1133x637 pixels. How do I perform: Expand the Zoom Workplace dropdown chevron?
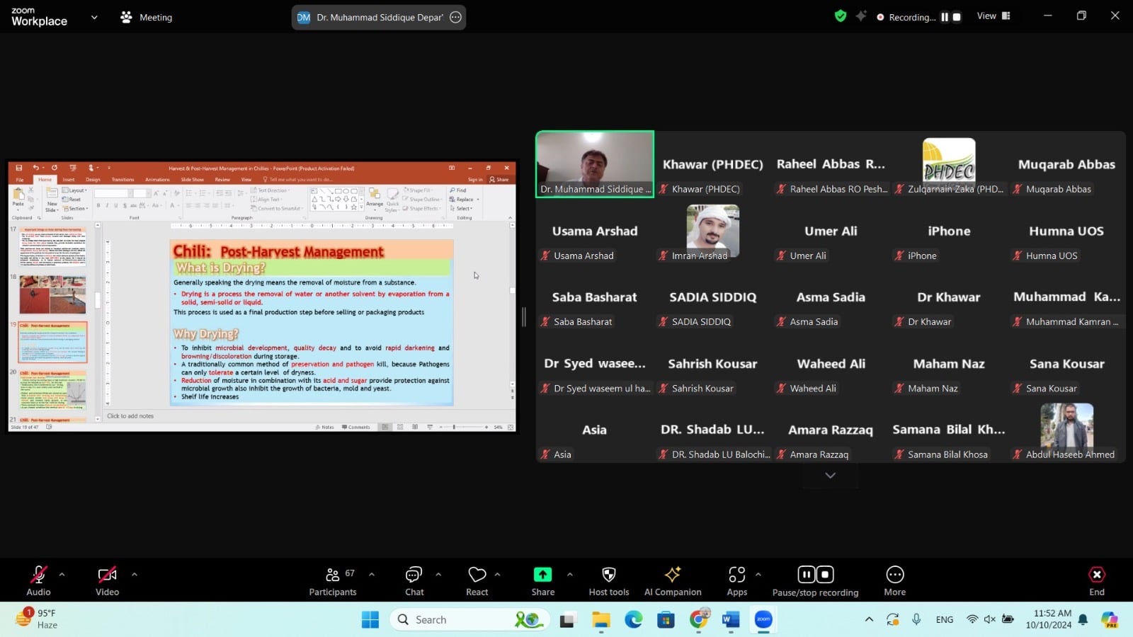(94, 18)
